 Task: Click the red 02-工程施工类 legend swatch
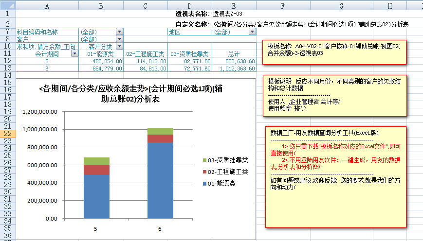coord(204,172)
